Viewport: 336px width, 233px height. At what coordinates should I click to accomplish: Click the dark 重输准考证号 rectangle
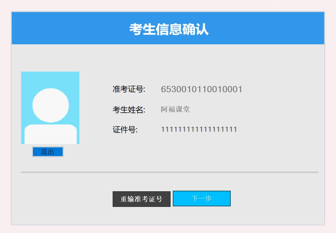pos(141,198)
